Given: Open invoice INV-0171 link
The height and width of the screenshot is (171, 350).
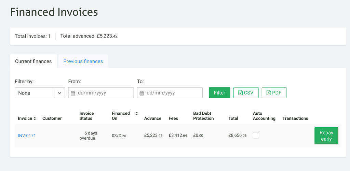Looking at the screenshot, I should 27,136.
